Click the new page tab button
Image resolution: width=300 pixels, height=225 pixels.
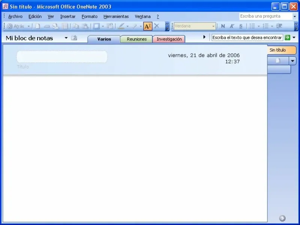(278, 61)
